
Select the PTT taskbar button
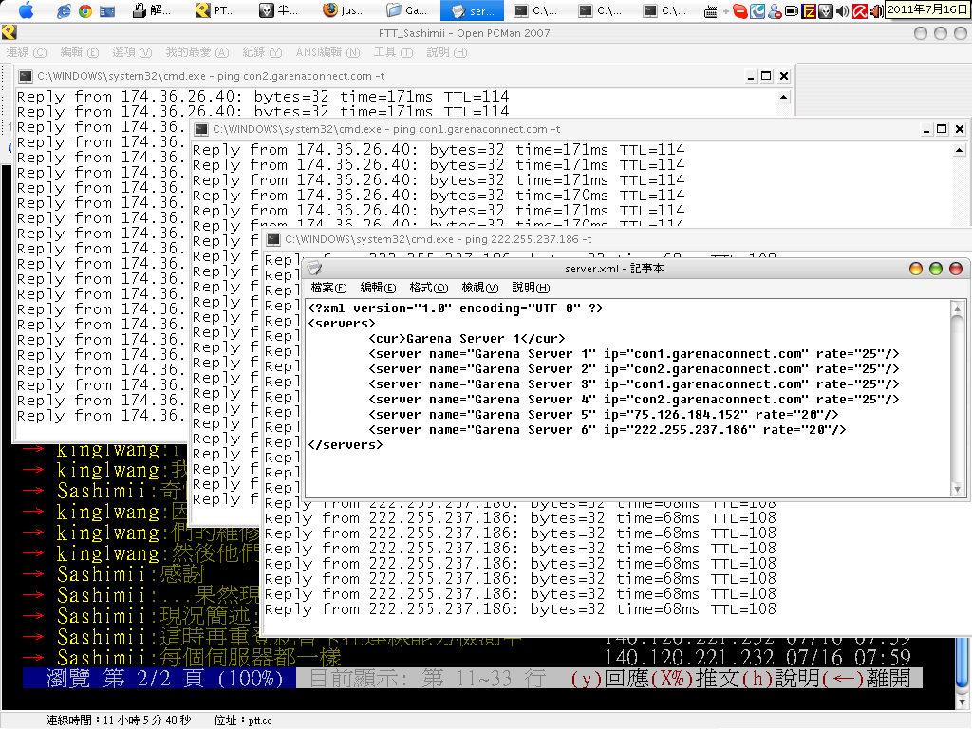[217, 11]
